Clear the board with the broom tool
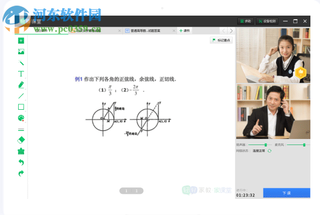 [21, 151]
